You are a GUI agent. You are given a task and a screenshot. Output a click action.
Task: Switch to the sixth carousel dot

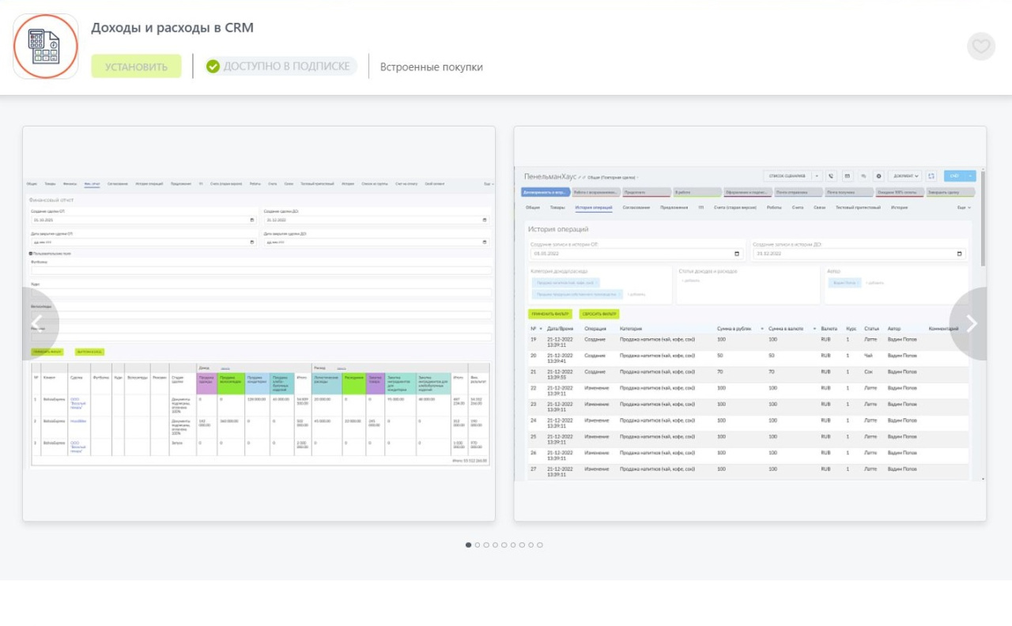pyautogui.click(x=513, y=545)
